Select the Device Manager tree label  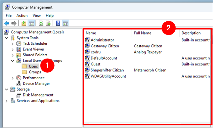(36, 84)
